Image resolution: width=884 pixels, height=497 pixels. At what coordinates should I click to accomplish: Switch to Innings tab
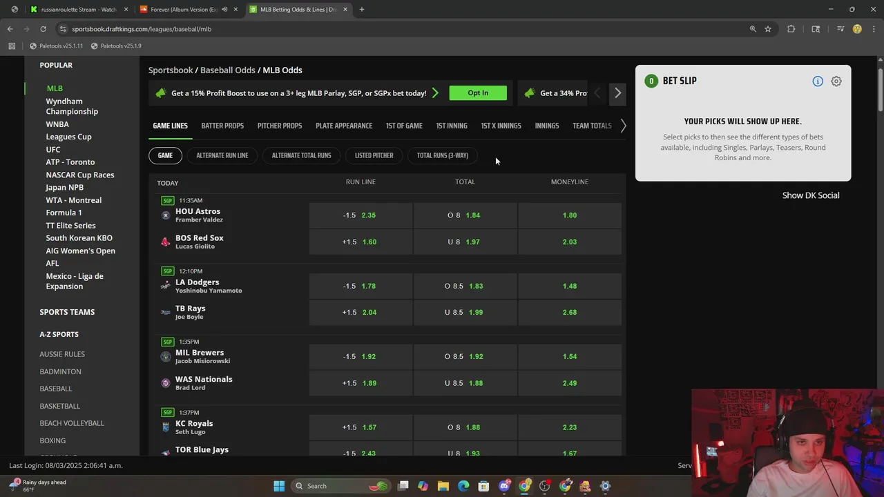click(547, 126)
